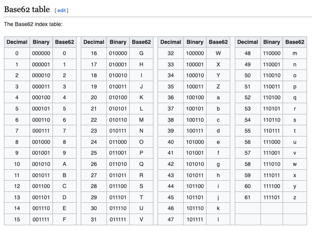Select the binary cell 011111
Screen dimensions: 312x231
point(118,219)
